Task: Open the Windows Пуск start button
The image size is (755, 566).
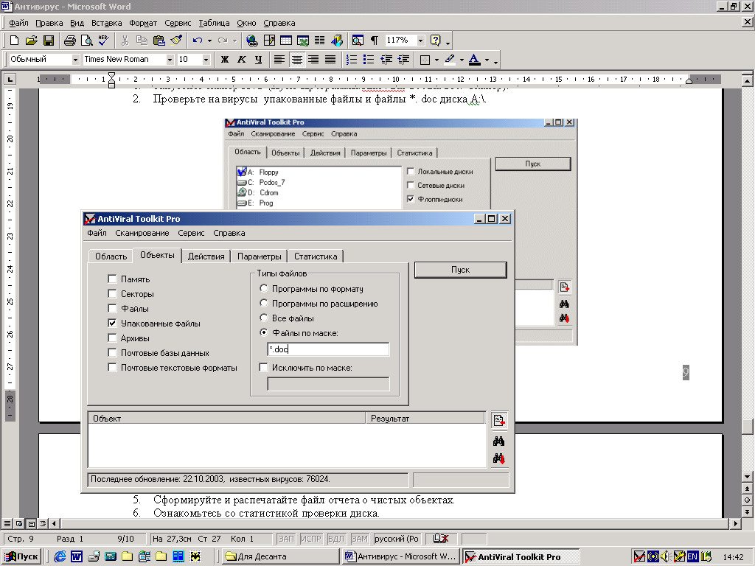Action: pyautogui.click(x=21, y=557)
